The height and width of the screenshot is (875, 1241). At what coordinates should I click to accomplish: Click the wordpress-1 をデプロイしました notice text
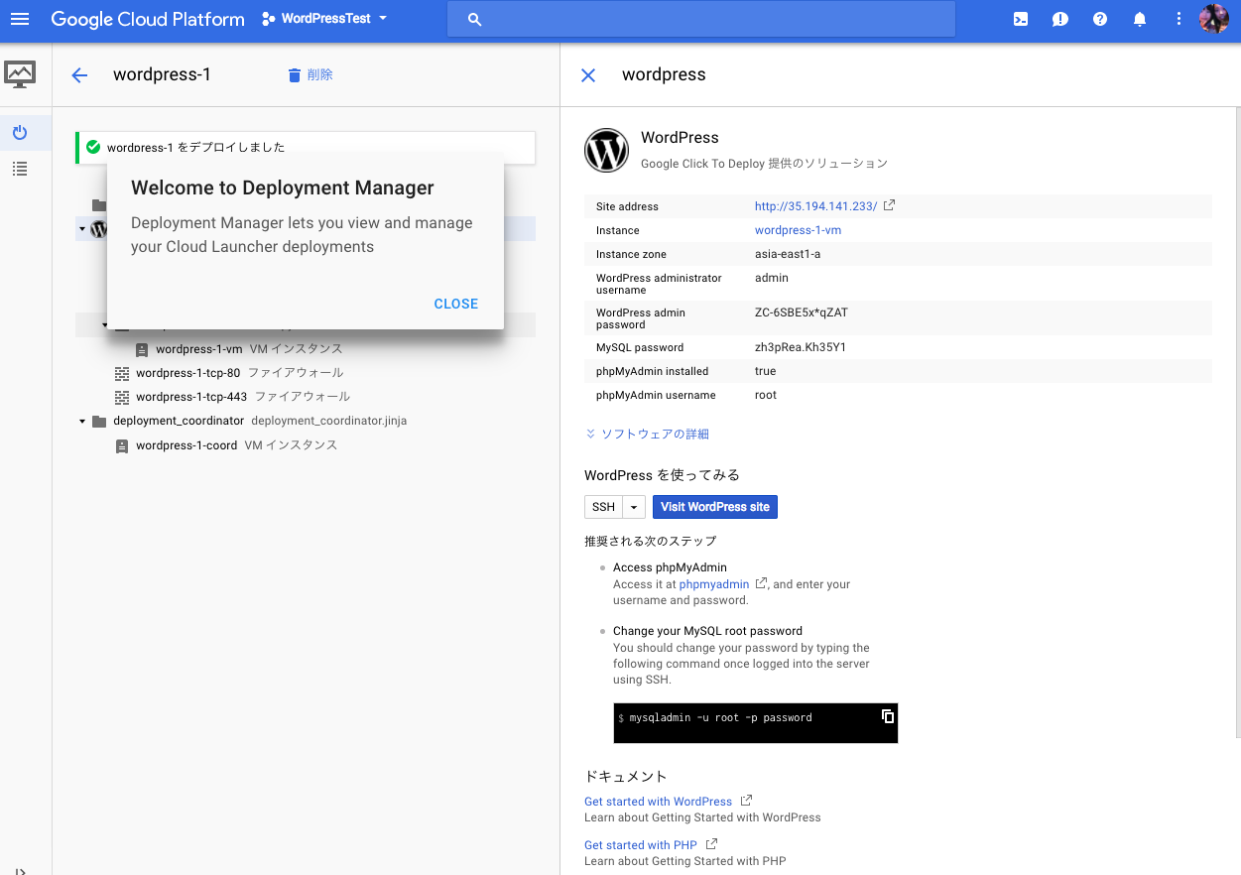pyautogui.click(x=196, y=147)
